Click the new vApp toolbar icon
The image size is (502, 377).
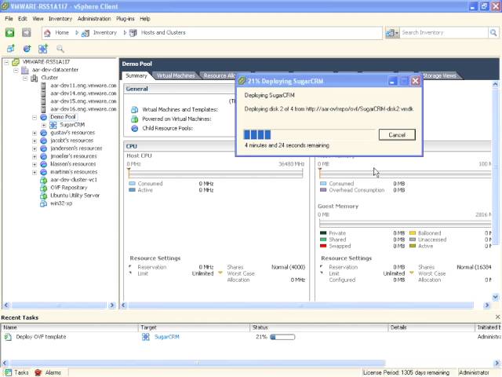(x=43, y=49)
